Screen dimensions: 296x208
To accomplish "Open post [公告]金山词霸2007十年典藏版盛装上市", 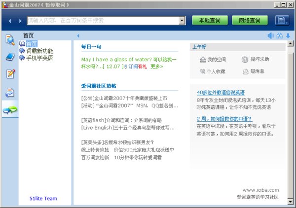I will click(x=124, y=98).
